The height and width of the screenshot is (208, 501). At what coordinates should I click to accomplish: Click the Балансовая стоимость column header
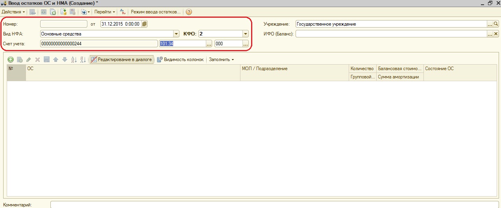(x=399, y=69)
